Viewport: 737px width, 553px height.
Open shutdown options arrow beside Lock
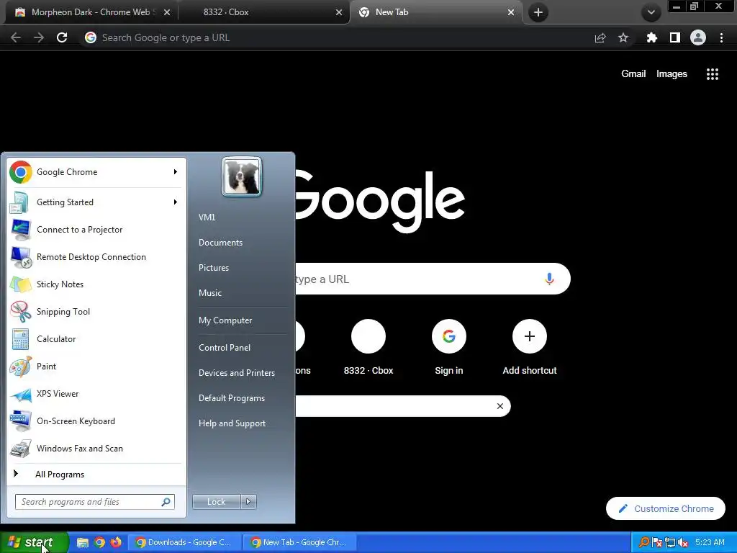coord(248,502)
